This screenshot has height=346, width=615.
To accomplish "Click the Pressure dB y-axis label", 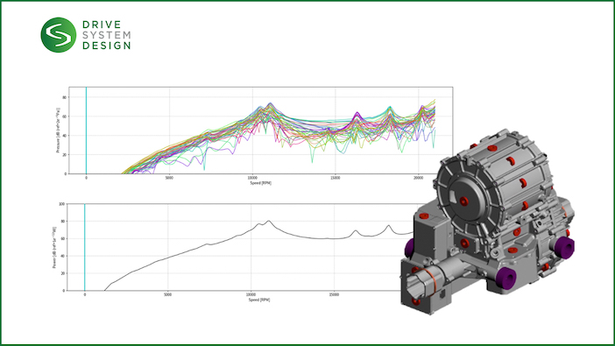I will [58, 131].
